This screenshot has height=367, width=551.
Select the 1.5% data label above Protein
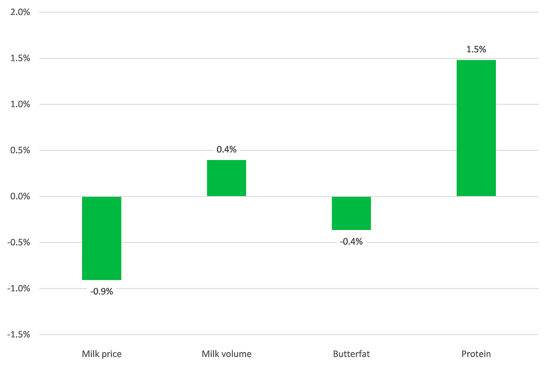click(476, 50)
